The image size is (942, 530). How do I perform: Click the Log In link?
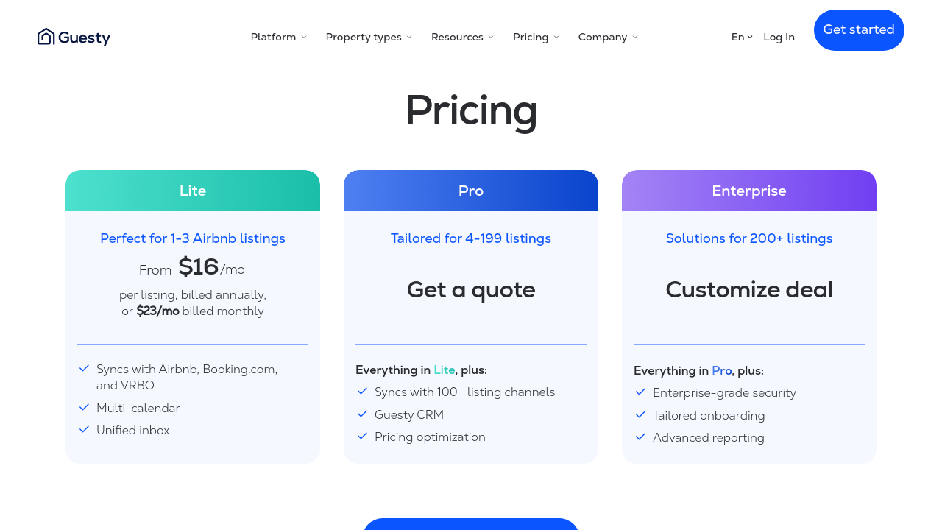(x=779, y=38)
